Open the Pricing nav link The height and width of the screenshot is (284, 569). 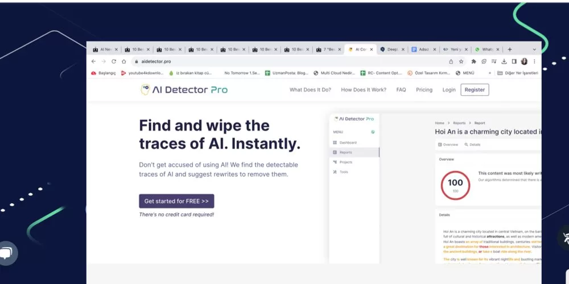(424, 90)
